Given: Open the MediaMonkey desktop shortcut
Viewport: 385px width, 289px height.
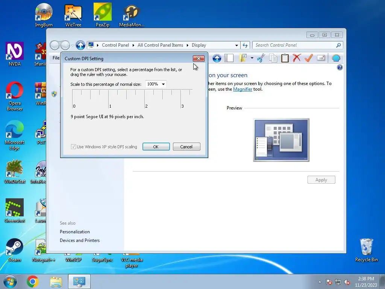Looking at the screenshot, I should (132, 15).
